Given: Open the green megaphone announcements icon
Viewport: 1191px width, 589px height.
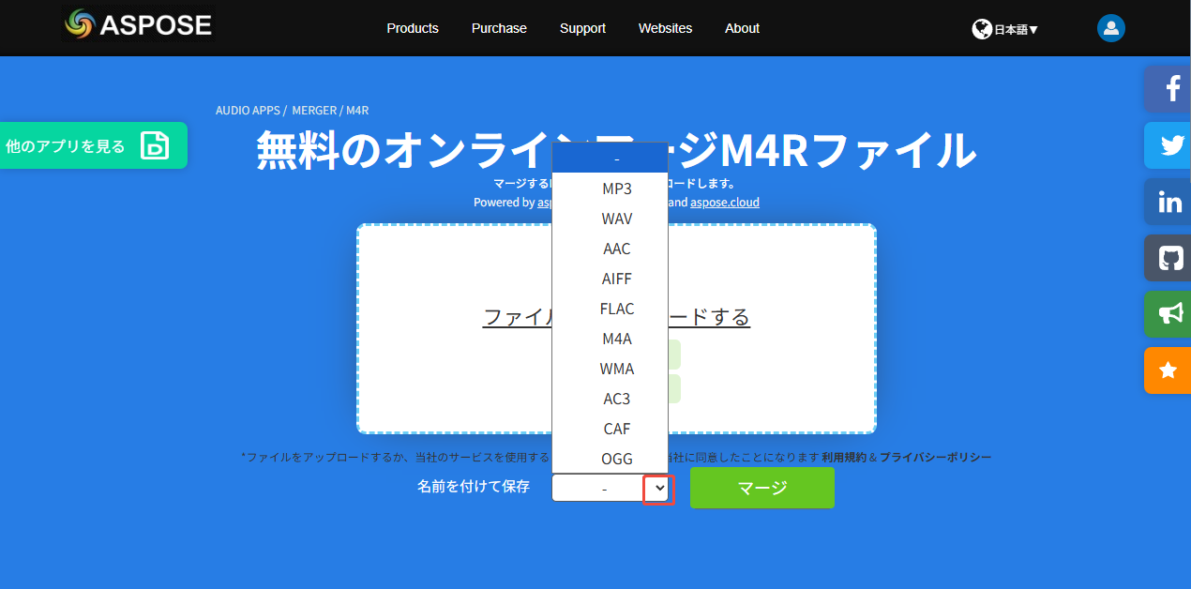Looking at the screenshot, I should [x=1168, y=314].
